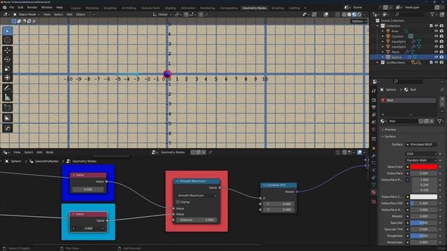Add a new workspace tab with plus
447x251 pixels.
pos(305,8)
